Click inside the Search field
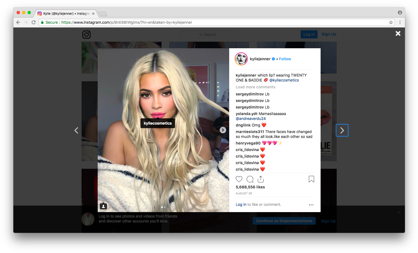Image resolution: width=418 pixels, height=253 pixels. point(209,34)
